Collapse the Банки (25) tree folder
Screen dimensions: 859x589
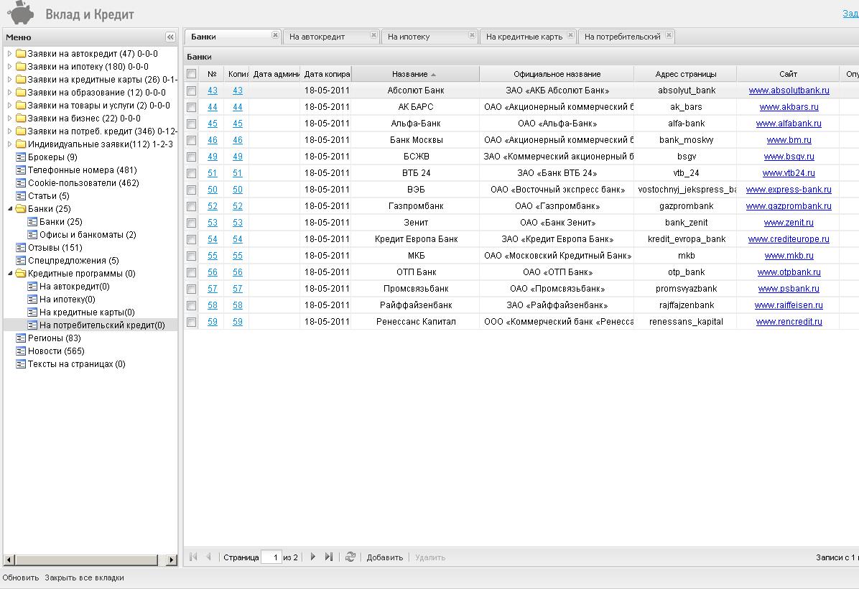[10, 209]
